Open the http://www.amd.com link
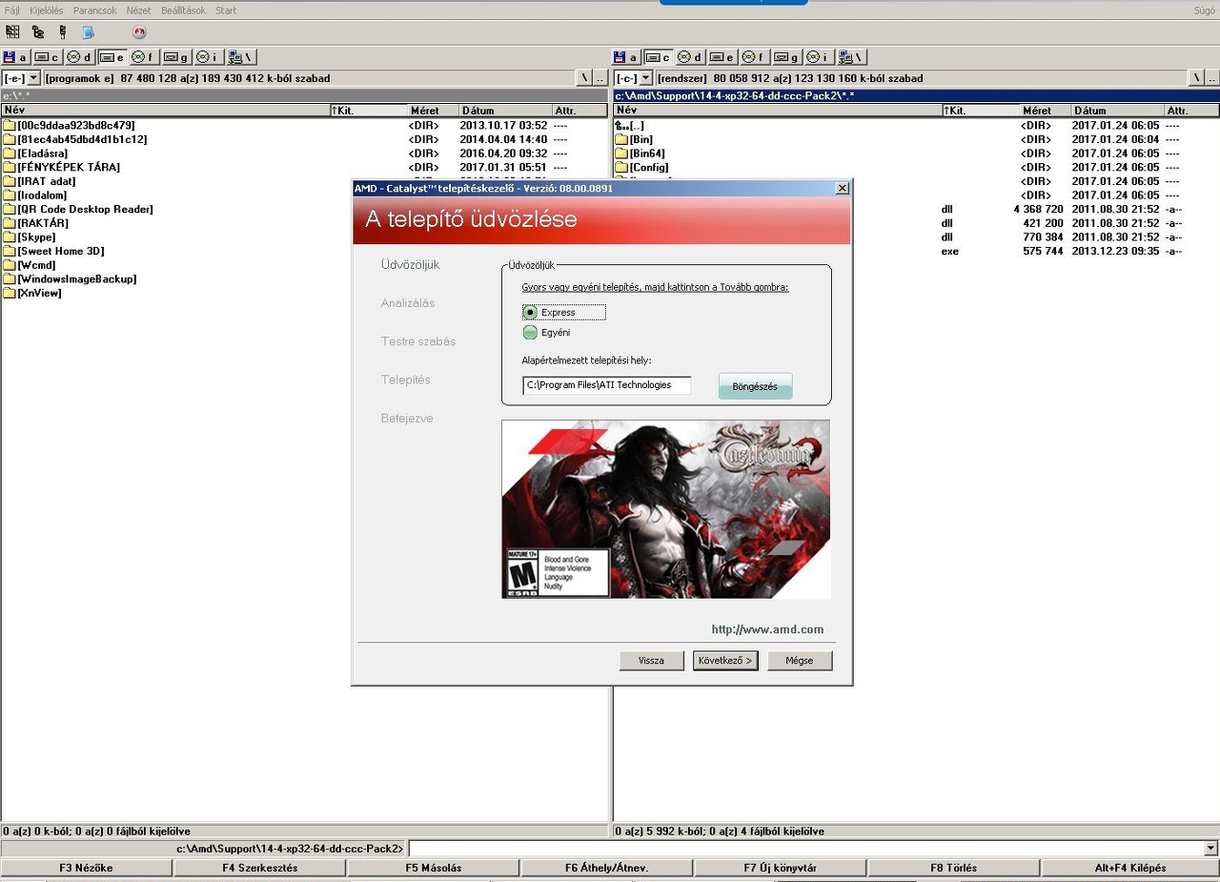Viewport: 1220px width, 882px height. tap(767, 629)
